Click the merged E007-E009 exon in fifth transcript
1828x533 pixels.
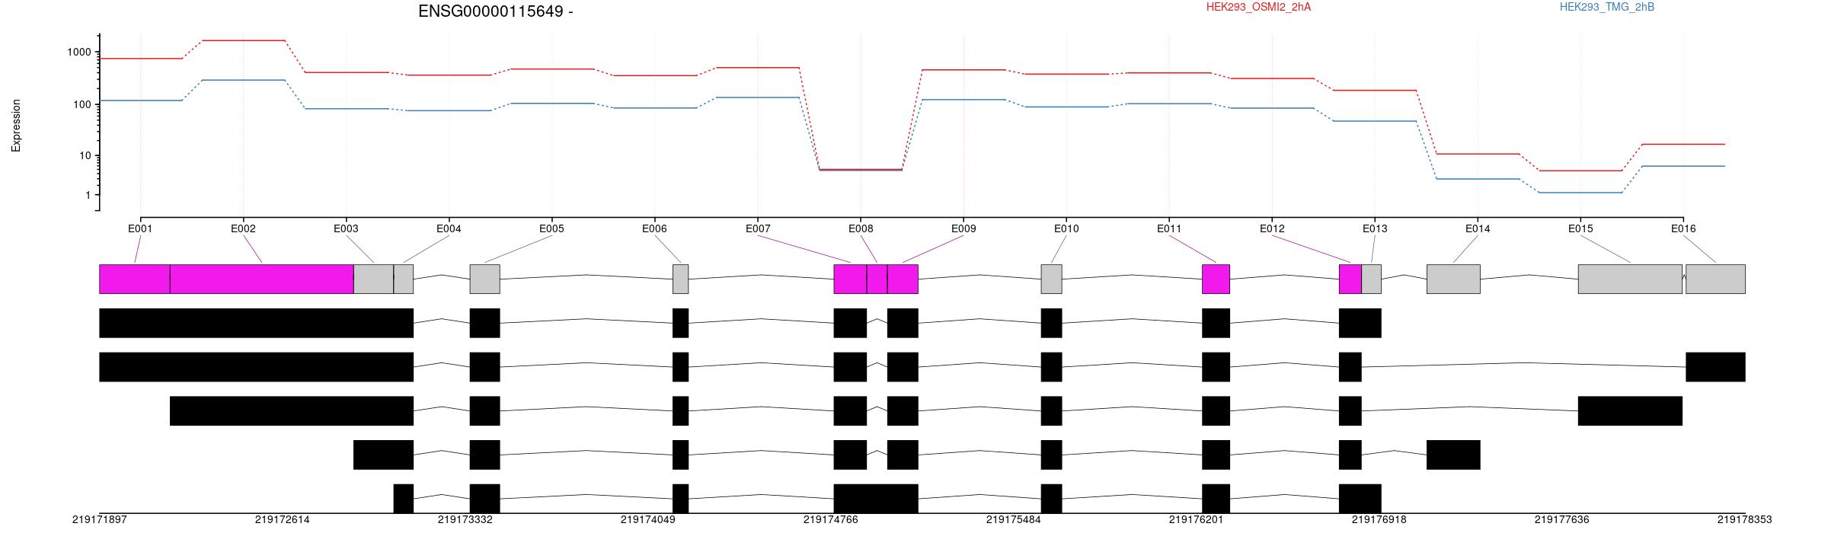[876, 498]
